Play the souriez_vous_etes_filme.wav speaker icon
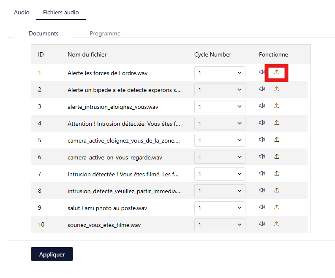This screenshot has width=335, height=278. [x=262, y=224]
